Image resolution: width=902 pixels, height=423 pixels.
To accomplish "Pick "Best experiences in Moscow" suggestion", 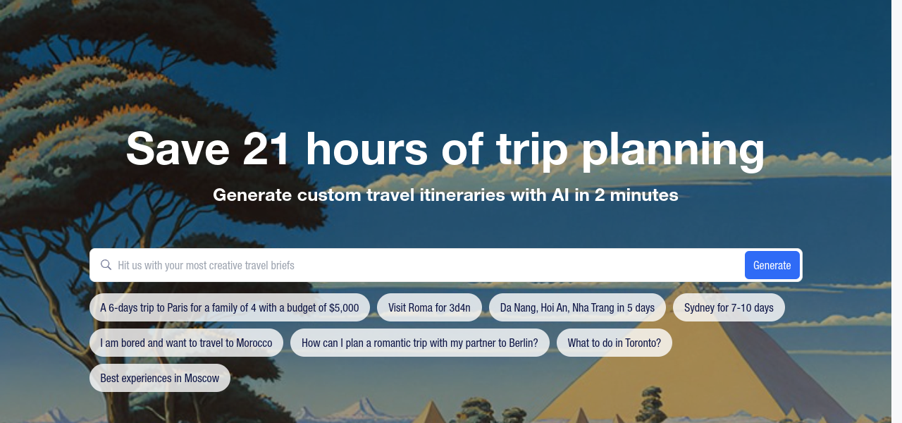I will (160, 378).
